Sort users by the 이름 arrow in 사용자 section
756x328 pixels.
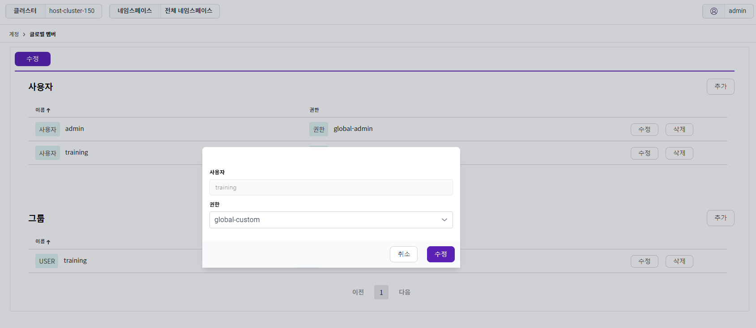48,110
